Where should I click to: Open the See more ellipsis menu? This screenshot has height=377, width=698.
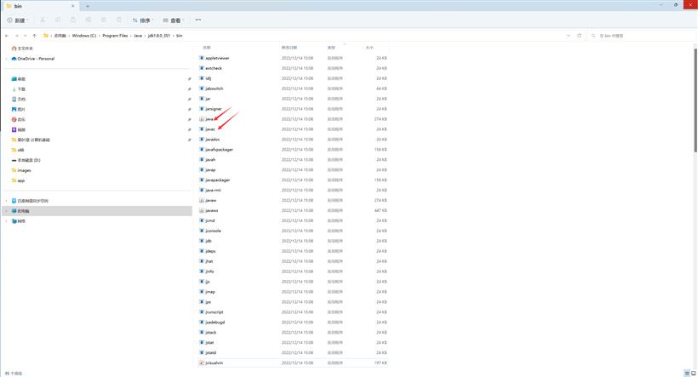pos(198,20)
